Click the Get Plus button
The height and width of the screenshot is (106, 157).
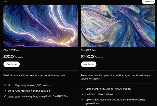12,64
